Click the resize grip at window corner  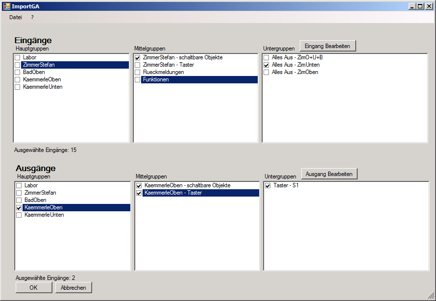tap(431, 296)
